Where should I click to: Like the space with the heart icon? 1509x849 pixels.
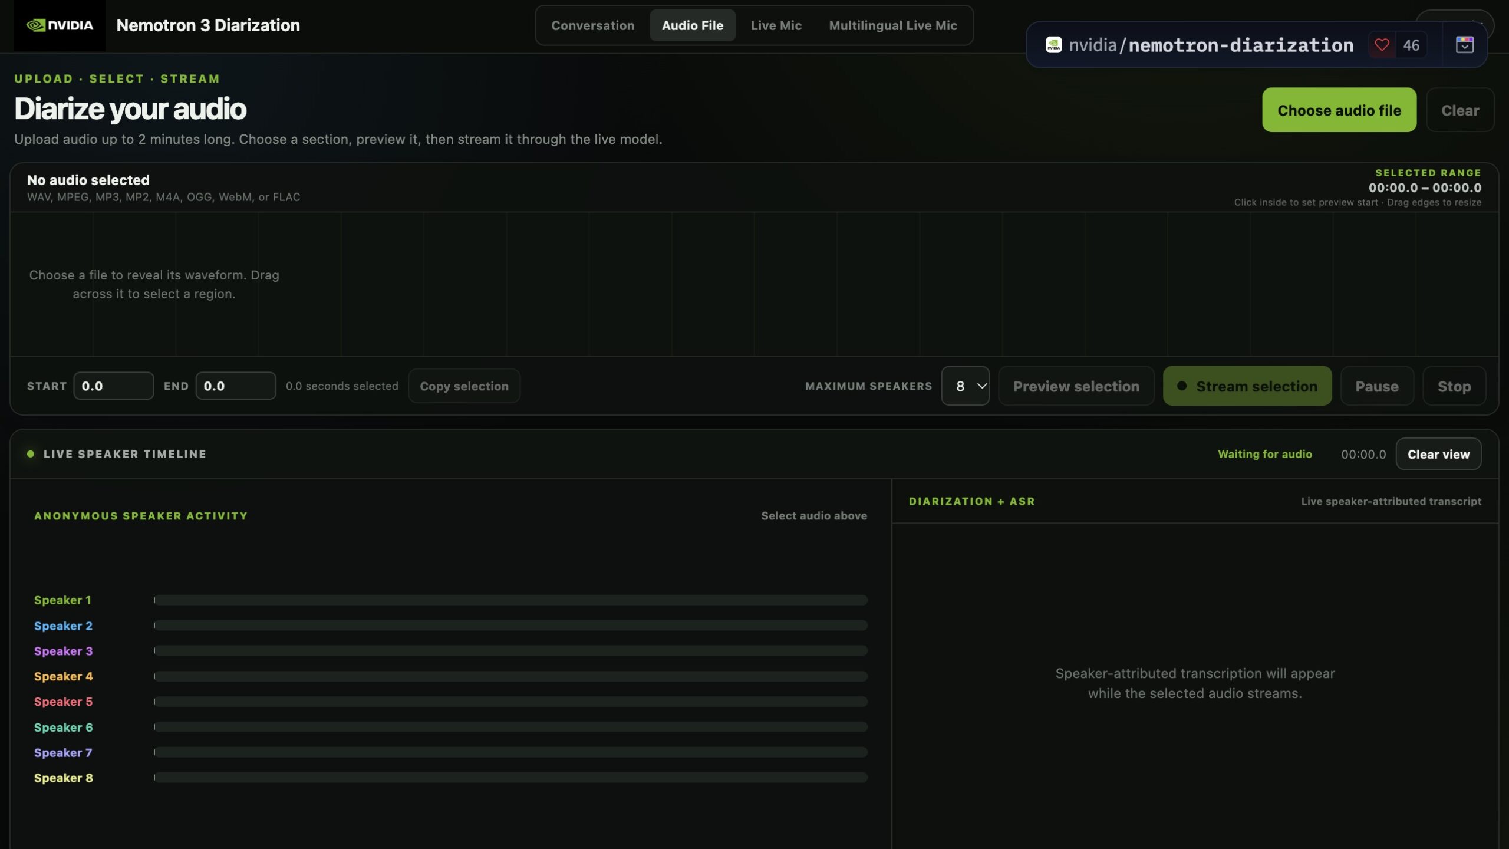tap(1382, 45)
